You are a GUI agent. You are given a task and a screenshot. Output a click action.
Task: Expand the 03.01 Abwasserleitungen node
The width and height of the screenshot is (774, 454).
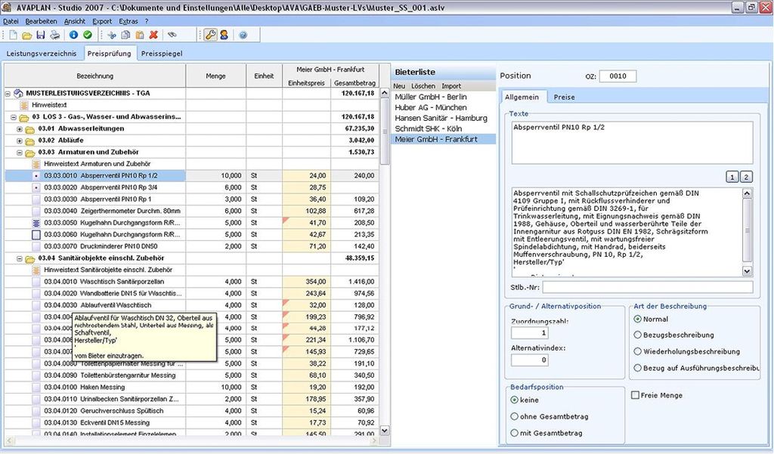pos(20,129)
